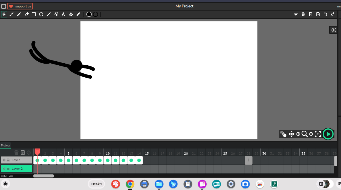
Task: Toggle visibility of Layer 2
Action: (4, 169)
